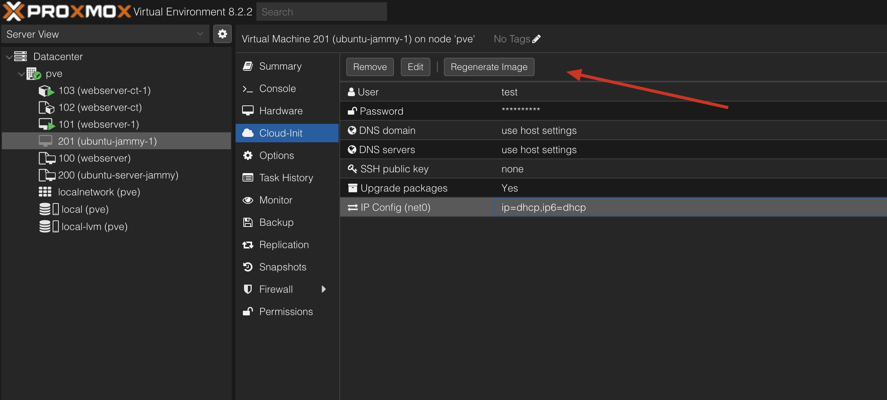Click the localnetwork grid icon
The height and width of the screenshot is (400, 887).
click(x=45, y=192)
